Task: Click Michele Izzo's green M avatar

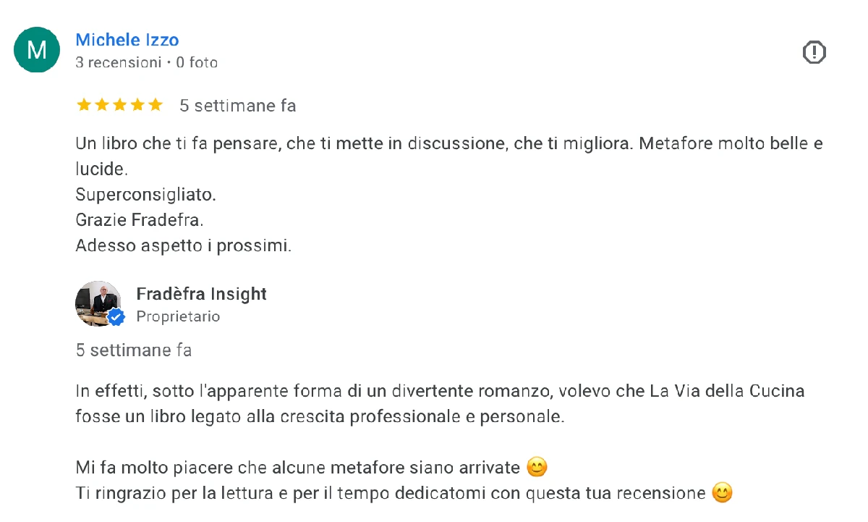Action: point(36,49)
